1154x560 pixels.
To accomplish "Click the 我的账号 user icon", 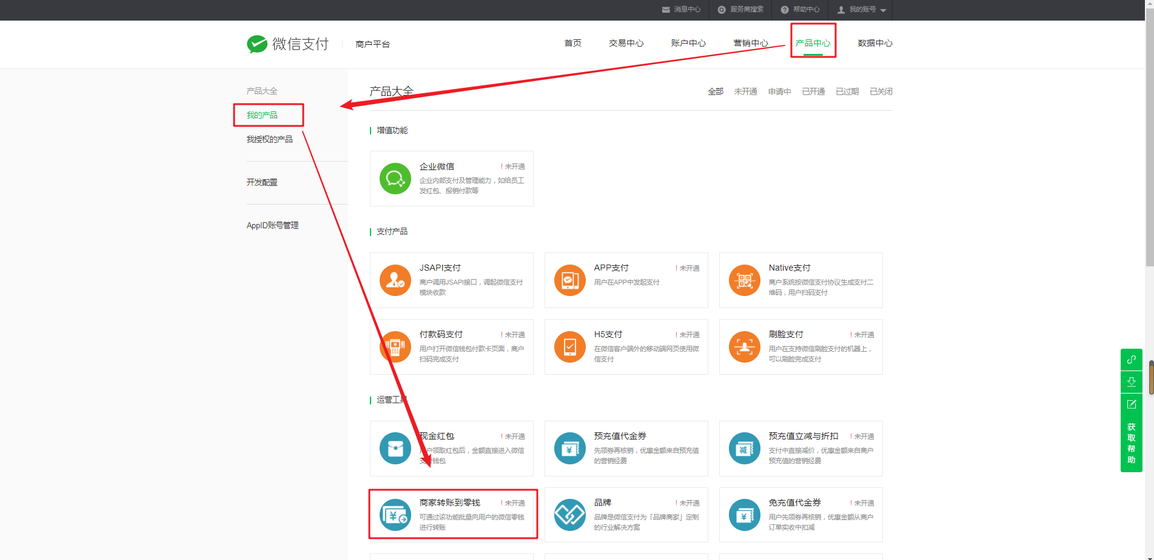I will [841, 10].
